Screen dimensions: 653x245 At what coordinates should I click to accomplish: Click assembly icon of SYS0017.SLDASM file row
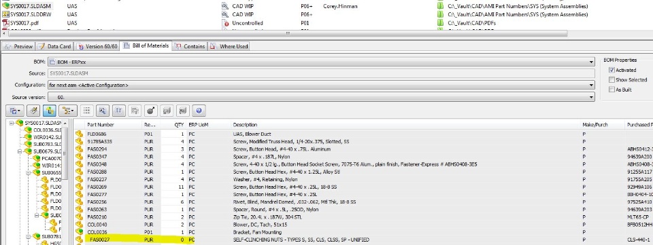[5, 6]
